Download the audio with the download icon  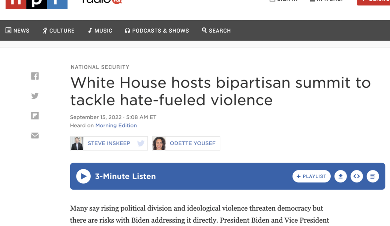pos(340,176)
